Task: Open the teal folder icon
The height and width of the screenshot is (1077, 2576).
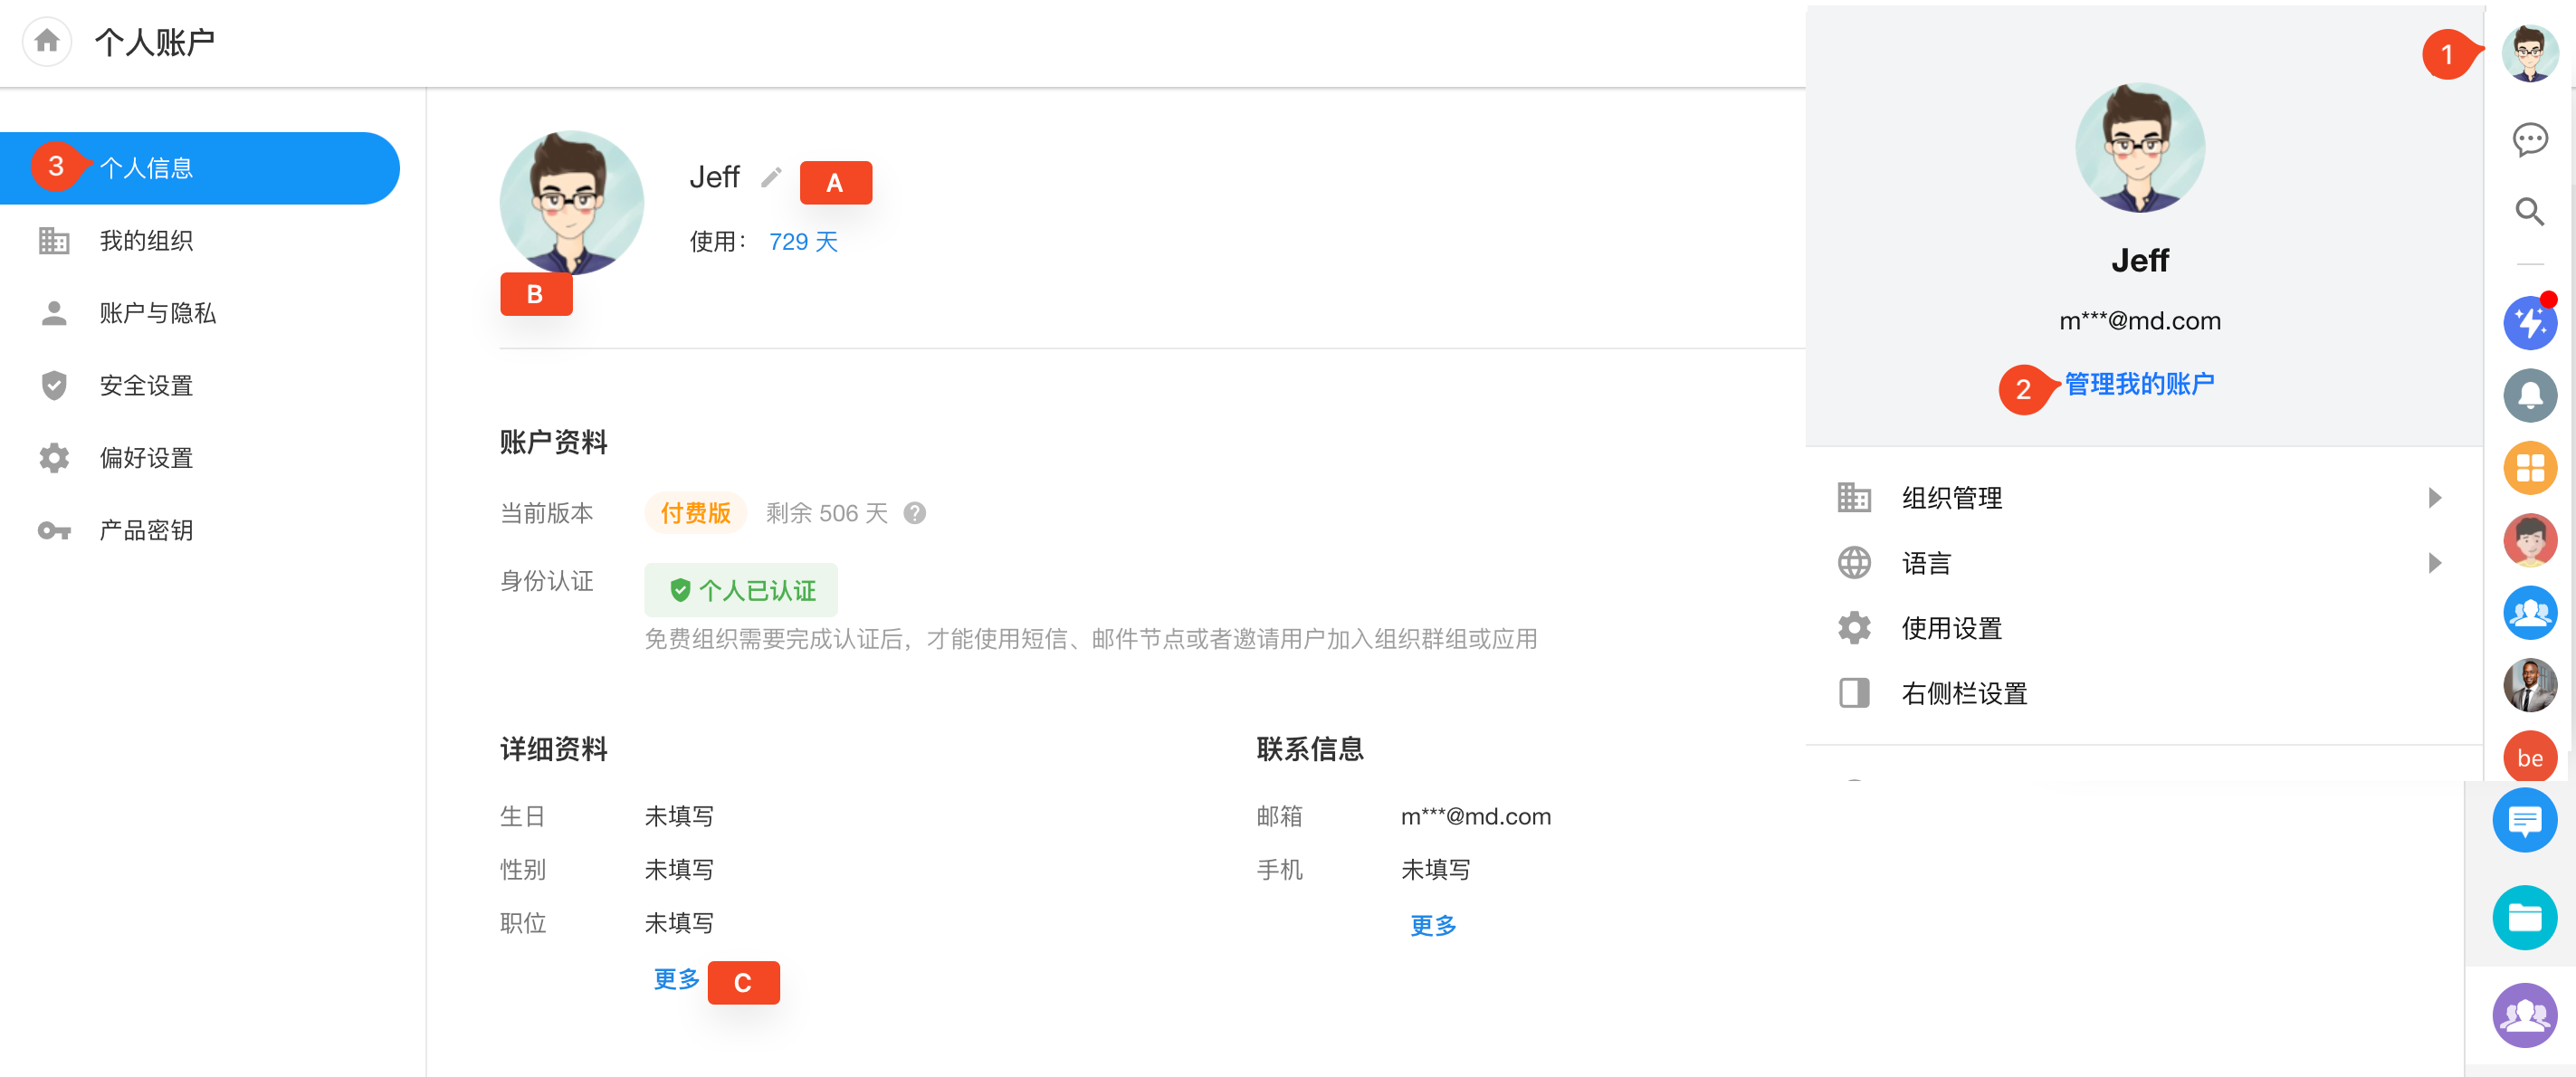Action: tap(2524, 917)
